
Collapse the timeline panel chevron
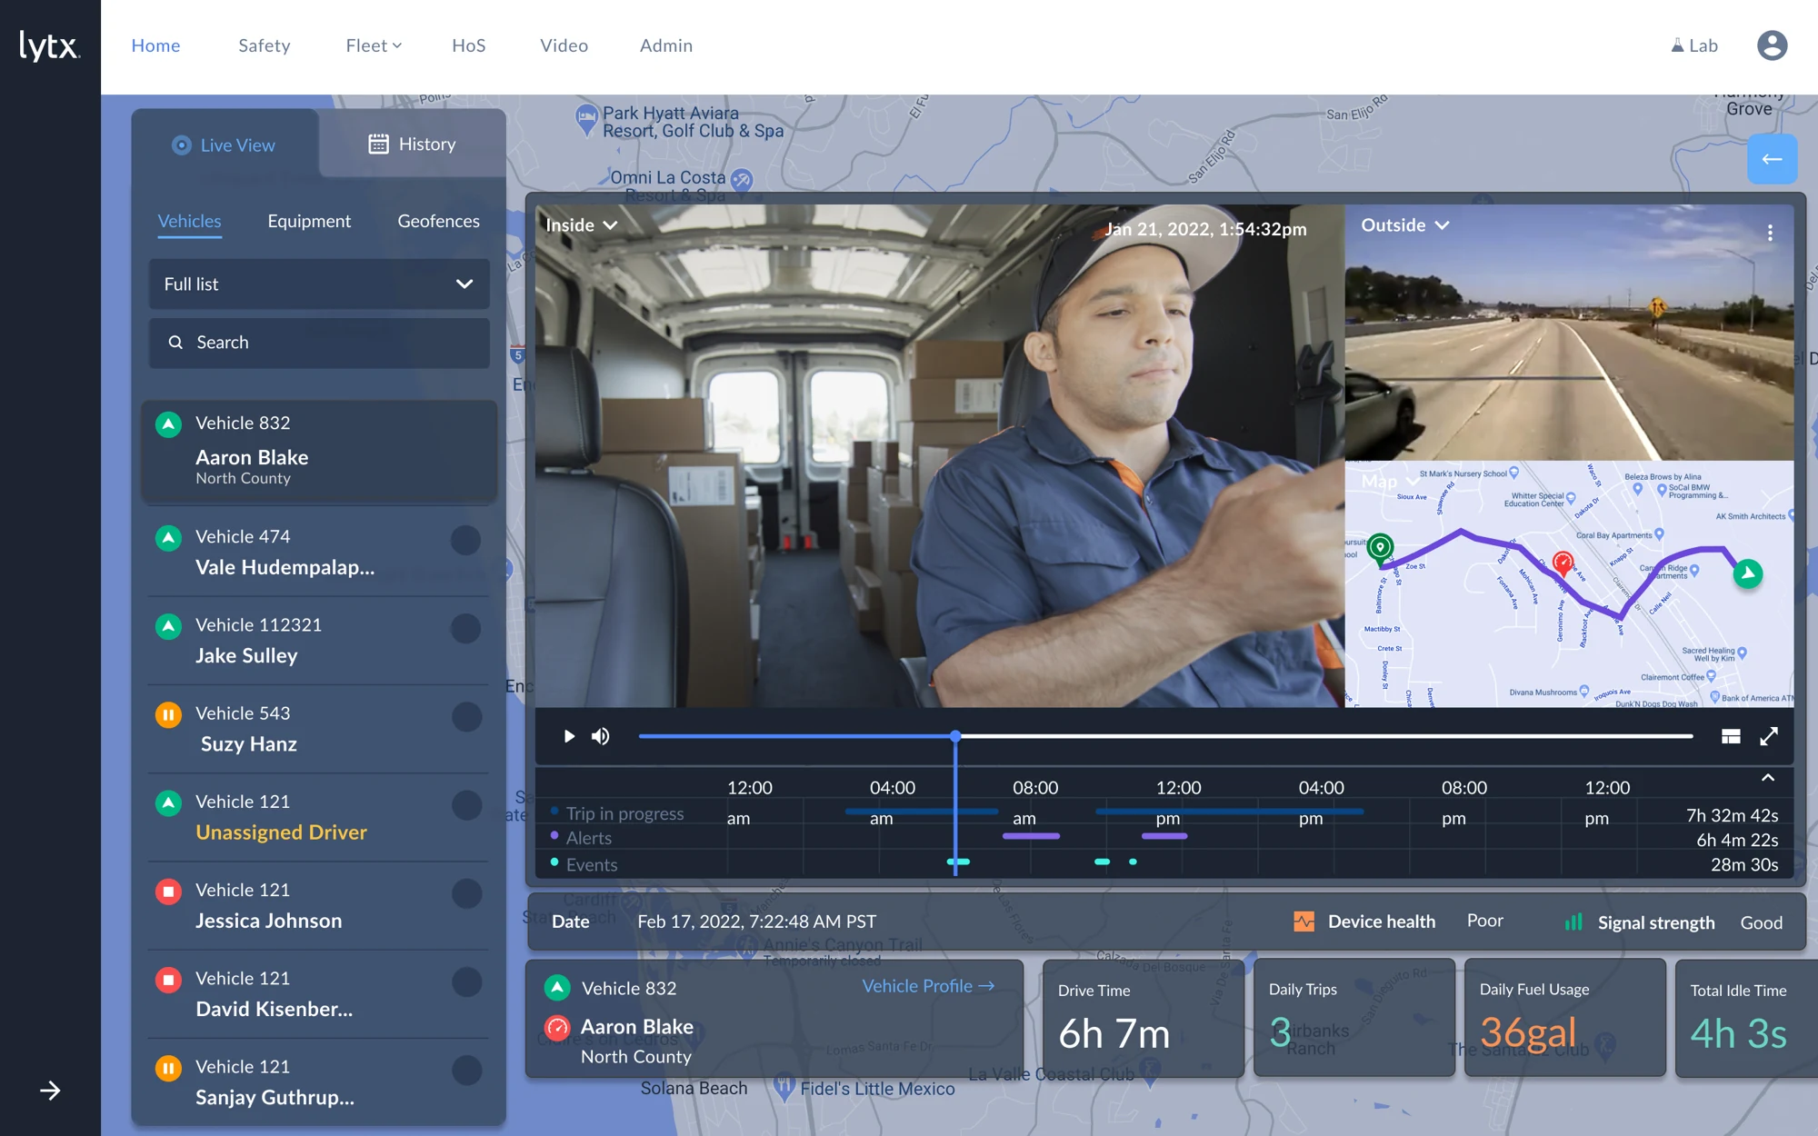point(1768,778)
